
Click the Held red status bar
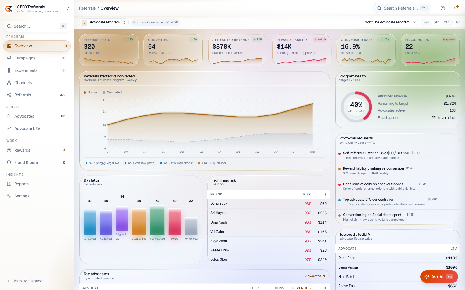175,221
